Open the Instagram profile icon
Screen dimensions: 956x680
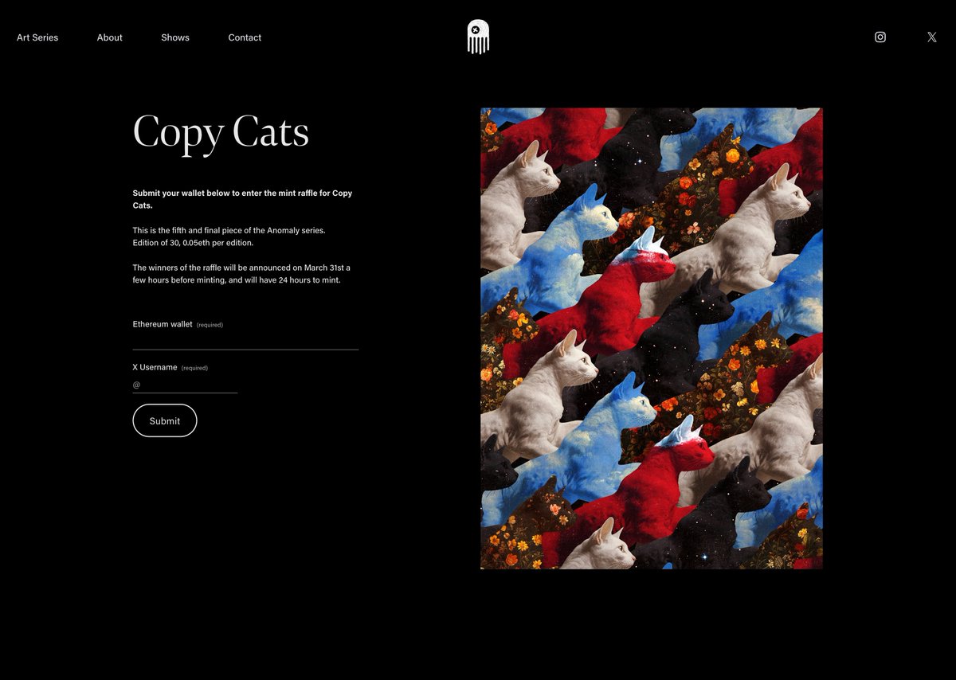880,37
